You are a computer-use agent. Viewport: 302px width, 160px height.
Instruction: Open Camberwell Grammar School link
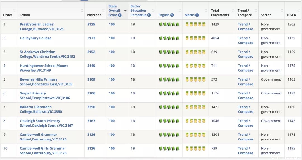43,137
